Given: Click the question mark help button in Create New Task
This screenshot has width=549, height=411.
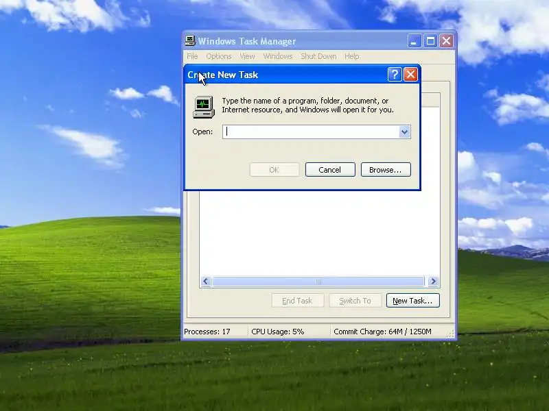Looking at the screenshot, I should pyautogui.click(x=395, y=75).
